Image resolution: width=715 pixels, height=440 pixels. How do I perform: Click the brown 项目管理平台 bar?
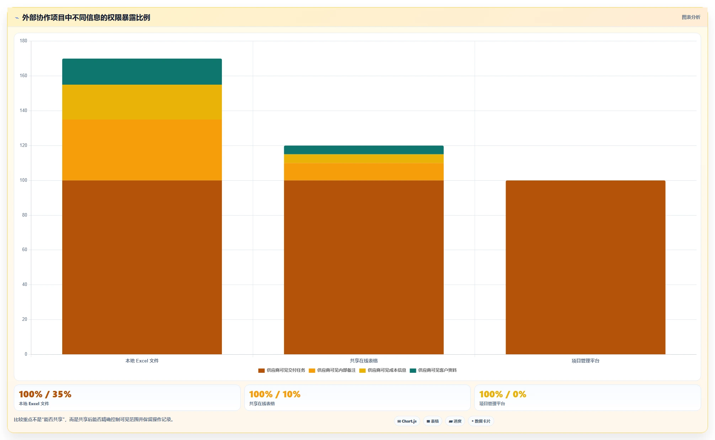click(x=586, y=267)
